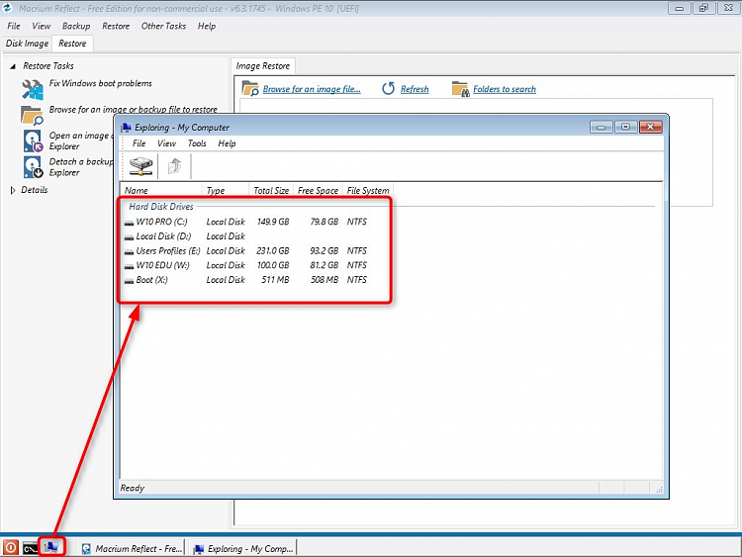Viewport: 742px width, 557px height.
Task: Expand the Details section
Action: (x=12, y=190)
